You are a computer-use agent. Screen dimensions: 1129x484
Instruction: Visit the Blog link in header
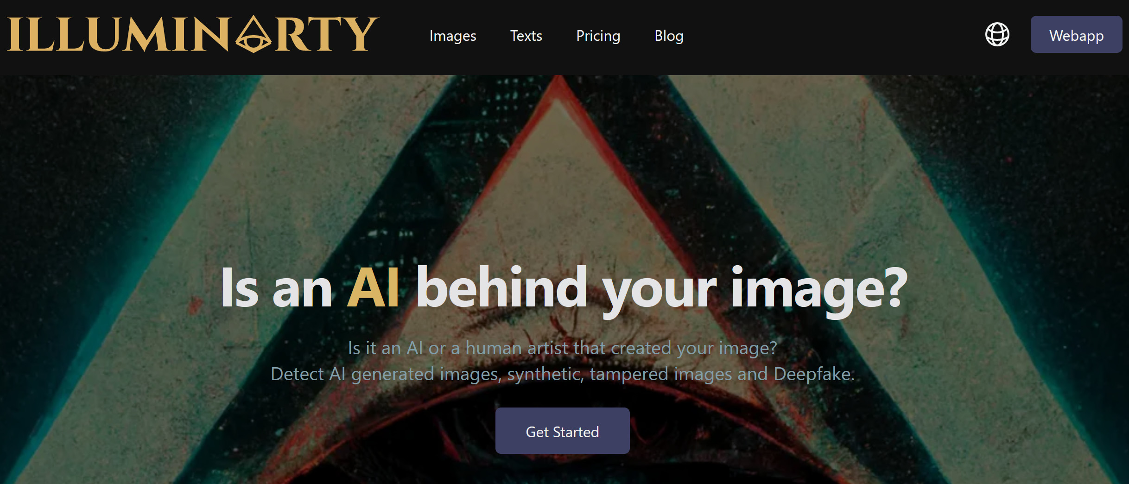click(669, 36)
